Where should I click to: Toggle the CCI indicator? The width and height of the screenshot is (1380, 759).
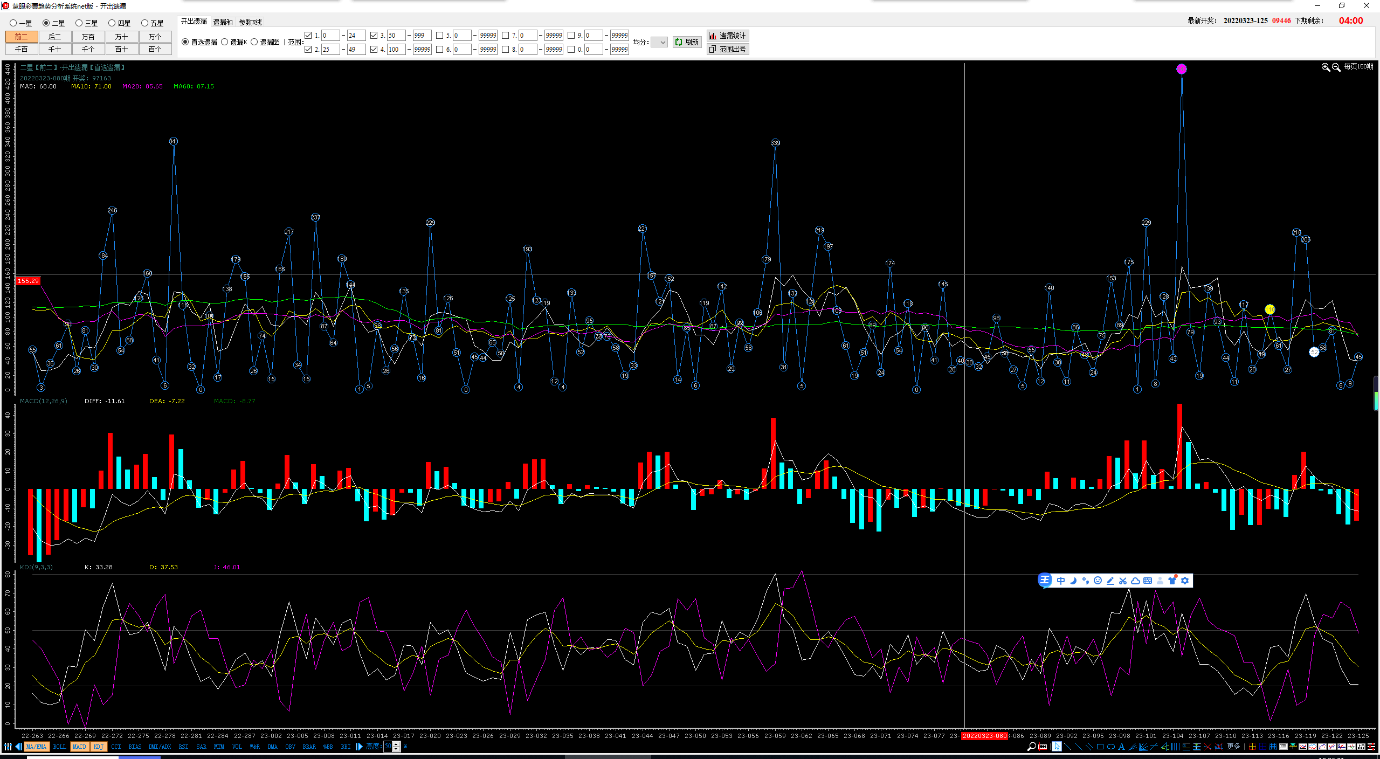pyautogui.click(x=116, y=747)
